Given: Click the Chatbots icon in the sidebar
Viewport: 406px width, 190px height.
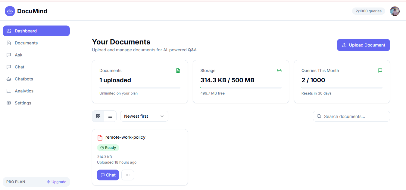Looking at the screenshot, I should pos(9,79).
